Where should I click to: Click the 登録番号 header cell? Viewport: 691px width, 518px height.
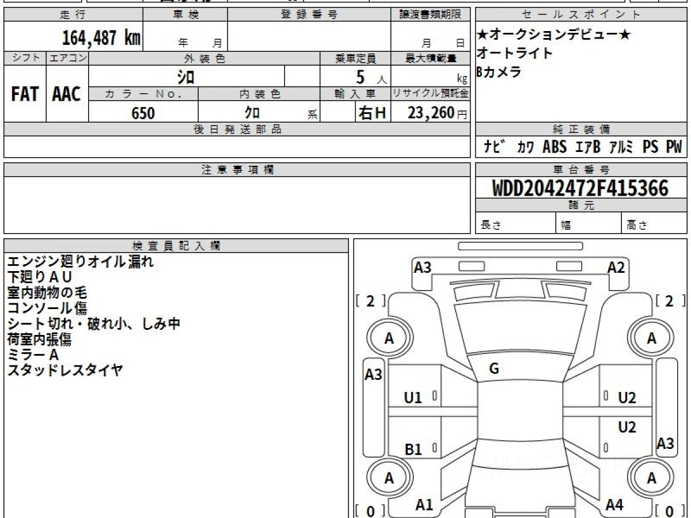[309, 15]
